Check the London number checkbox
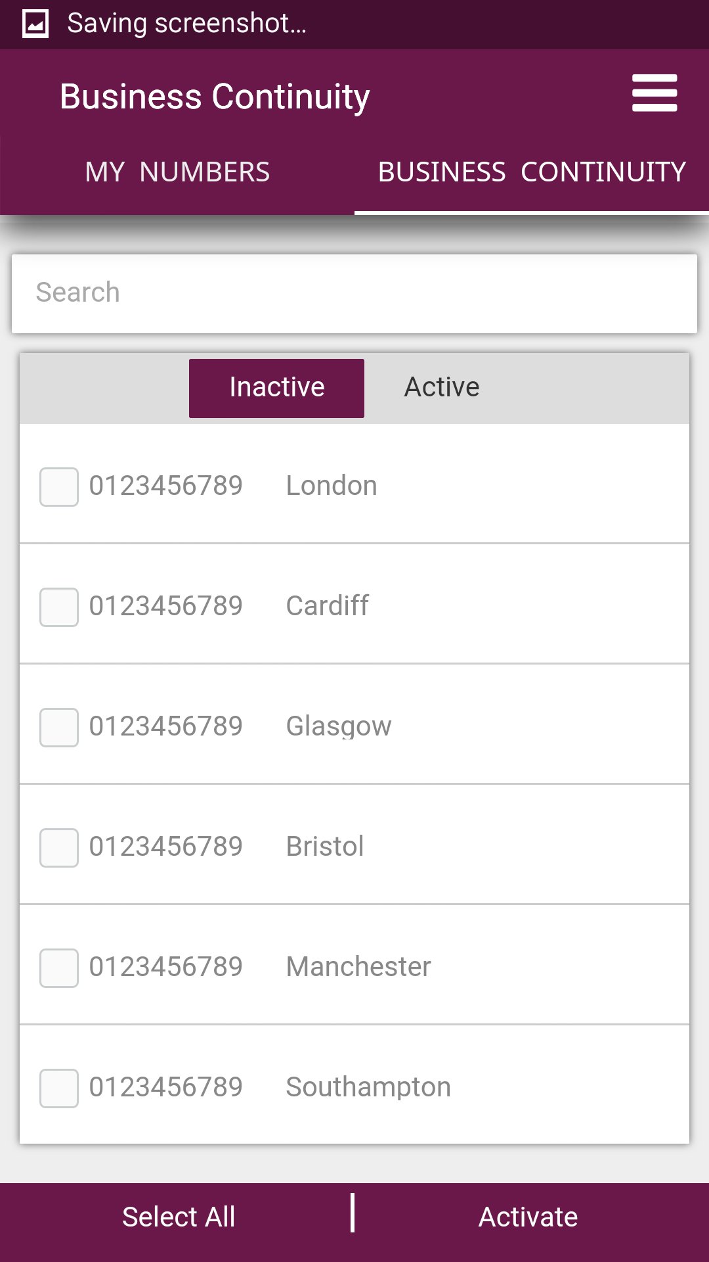 [59, 487]
